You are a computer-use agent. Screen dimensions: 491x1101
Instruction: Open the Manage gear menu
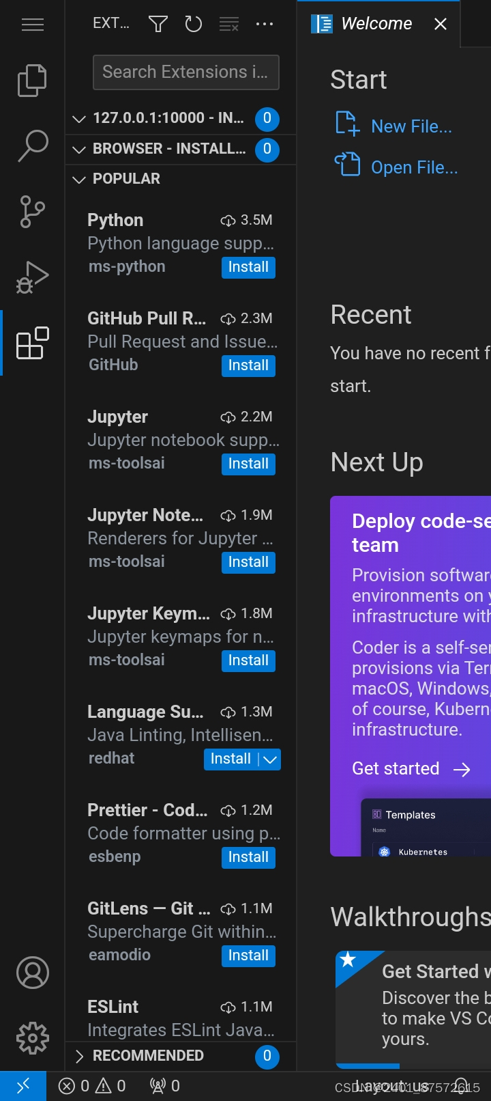tap(32, 1038)
